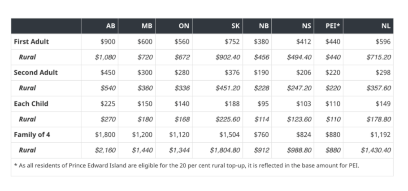Select the Second Adult row label
408x191 pixels.
pyautogui.click(x=36, y=72)
